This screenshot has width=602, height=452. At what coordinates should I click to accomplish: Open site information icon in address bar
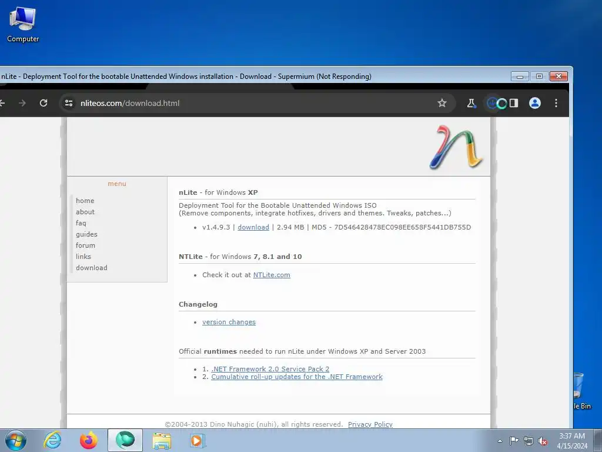pos(69,103)
